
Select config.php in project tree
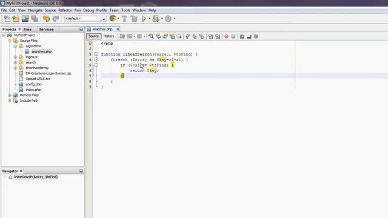pos(33,84)
